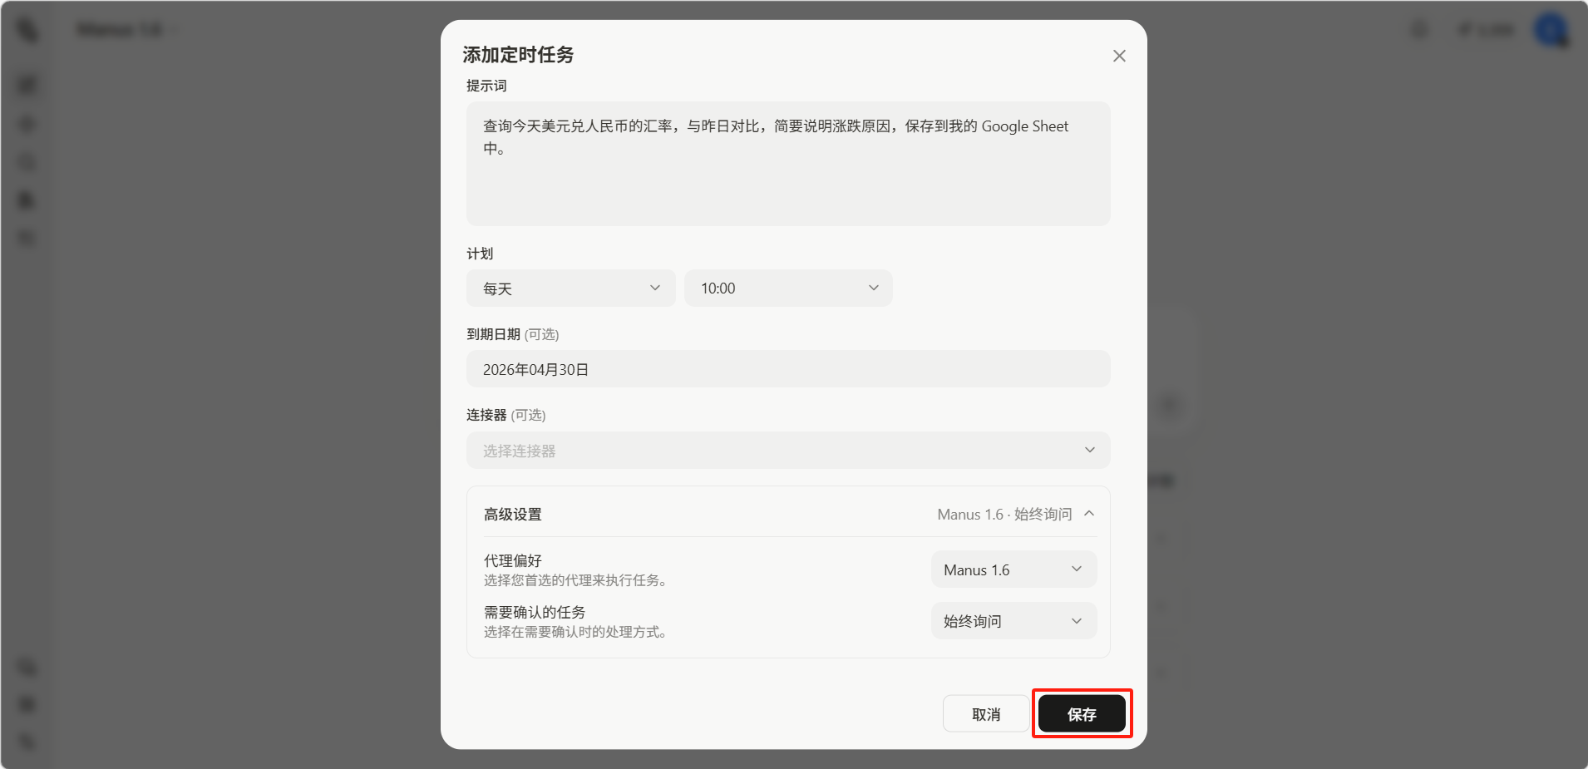Click the blue user avatar icon

[1551, 30]
